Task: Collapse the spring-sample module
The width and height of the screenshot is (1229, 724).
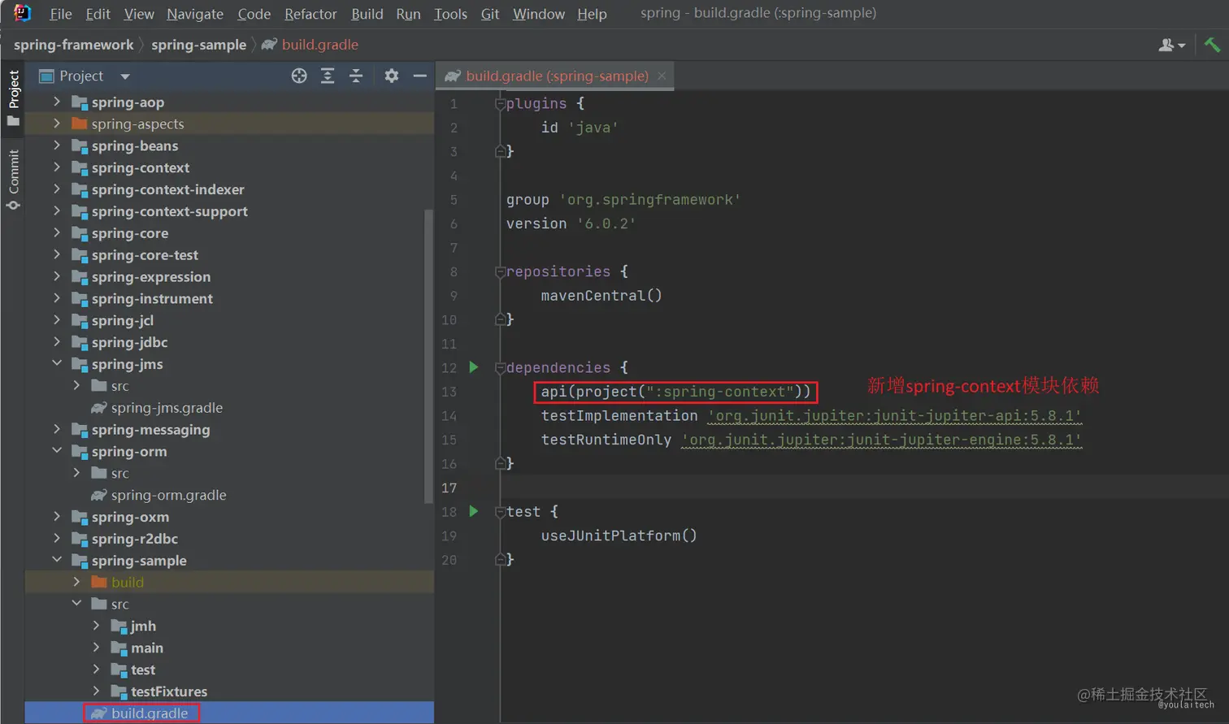Action: click(56, 560)
